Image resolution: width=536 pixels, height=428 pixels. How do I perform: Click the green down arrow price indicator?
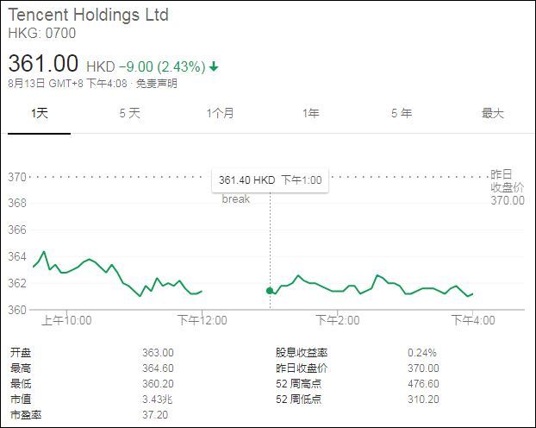(x=214, y=66)
